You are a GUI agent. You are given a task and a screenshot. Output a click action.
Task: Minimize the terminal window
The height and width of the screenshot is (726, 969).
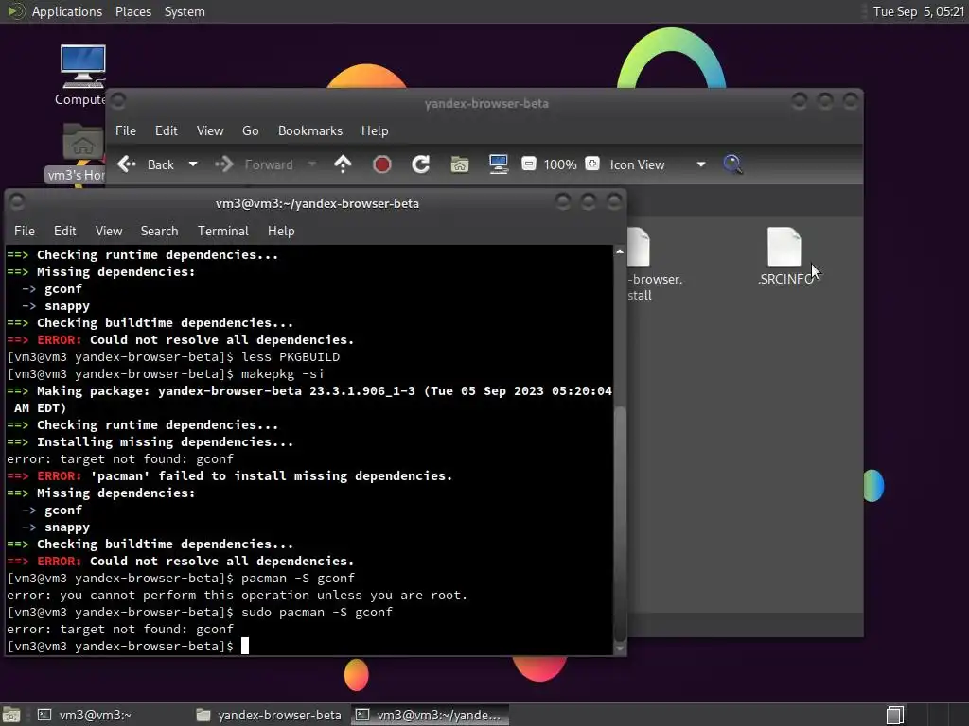[x=562, y=201]
